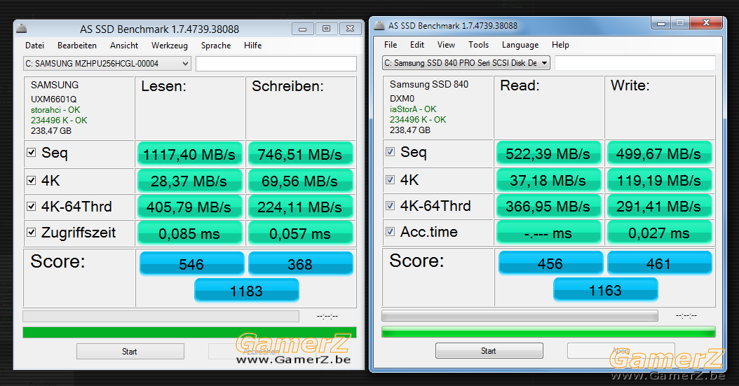Toggle 4K-64Thrd checkbox in right English window
This screenshot has height=386, width=739.
[391, 205]
